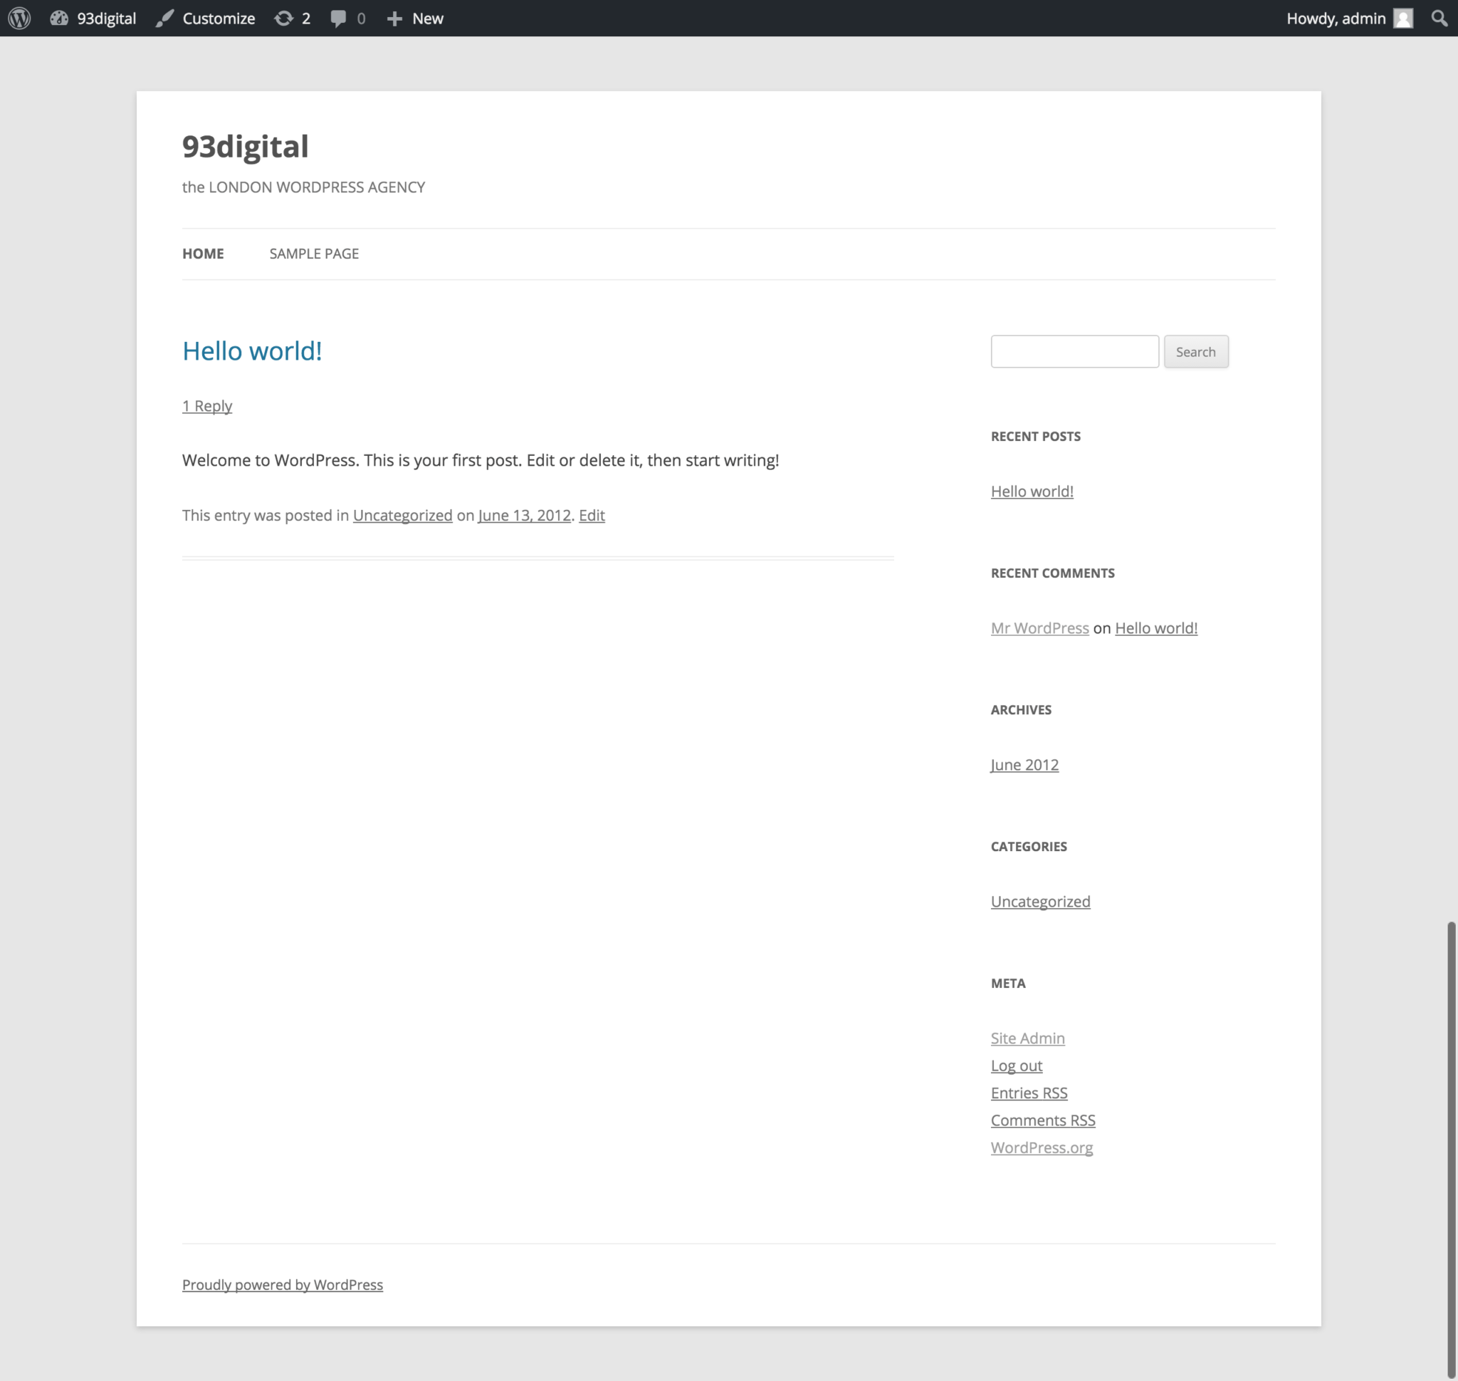Open the admin bar search magnifier
This screenshot has height=1381, width=1458.
(x=1439, y=19)
